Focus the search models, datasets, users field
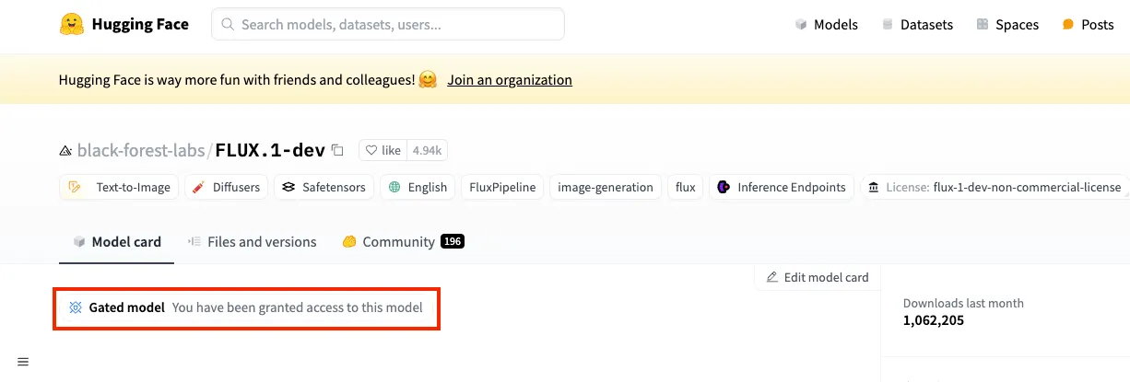 click(x=388, y=25)
